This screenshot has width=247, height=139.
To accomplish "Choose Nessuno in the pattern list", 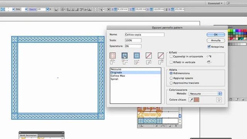I will (x=135, y=69).
